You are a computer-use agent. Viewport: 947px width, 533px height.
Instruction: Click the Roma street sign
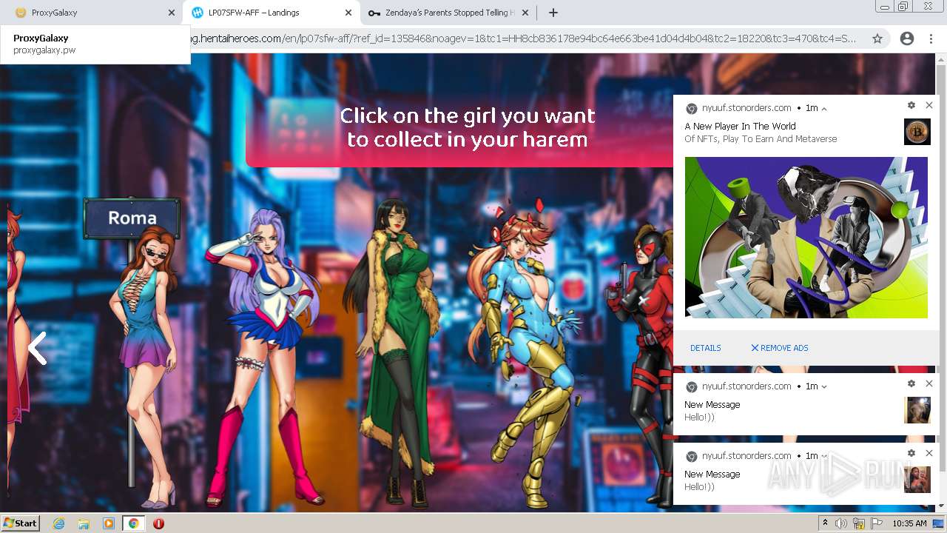click(132, 218)
